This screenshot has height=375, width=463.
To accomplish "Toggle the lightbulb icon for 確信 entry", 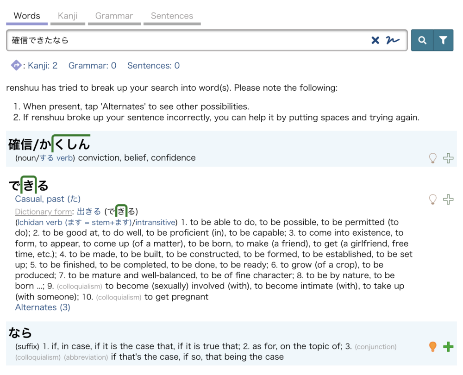I will (x=432, y=158).
